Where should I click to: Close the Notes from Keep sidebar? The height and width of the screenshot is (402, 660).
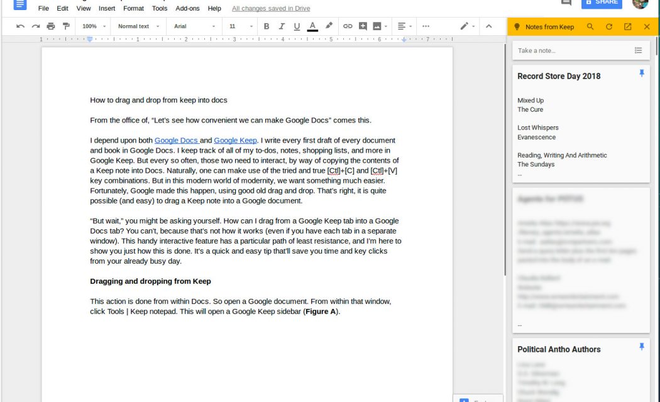point(647,26)
